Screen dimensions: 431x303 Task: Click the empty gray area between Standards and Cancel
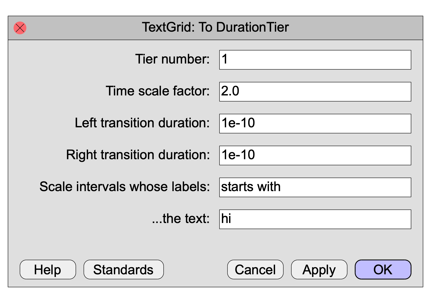click(x=196, y=270)
